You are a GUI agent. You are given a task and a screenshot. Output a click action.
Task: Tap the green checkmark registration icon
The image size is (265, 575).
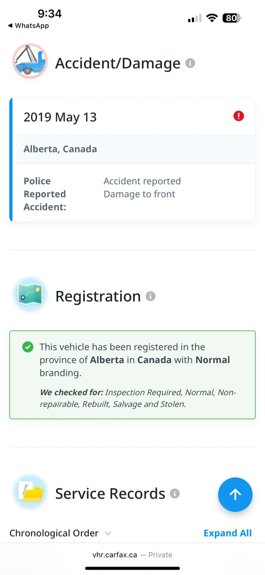[x=28, y=347]
